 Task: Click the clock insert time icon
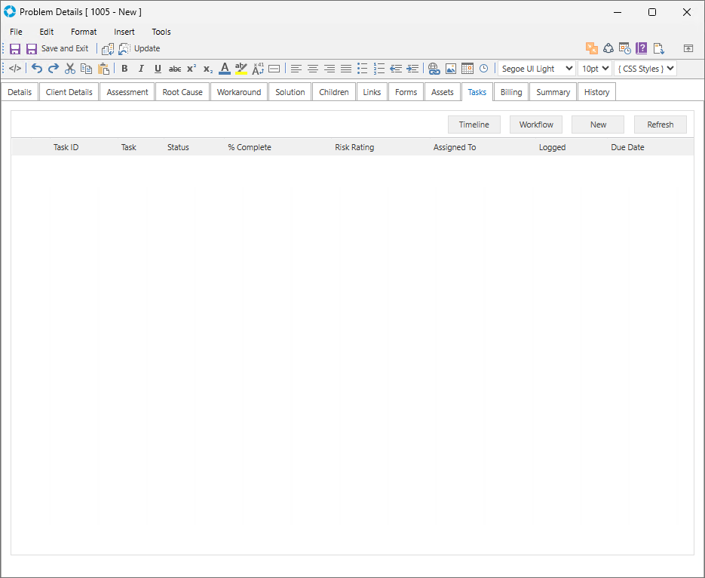[x=484, y=69]
